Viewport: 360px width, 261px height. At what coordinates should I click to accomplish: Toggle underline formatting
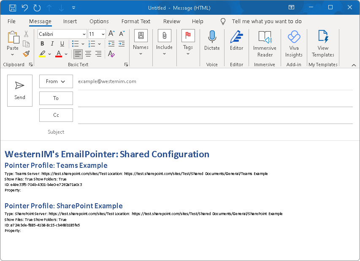[x=62, y=44]
